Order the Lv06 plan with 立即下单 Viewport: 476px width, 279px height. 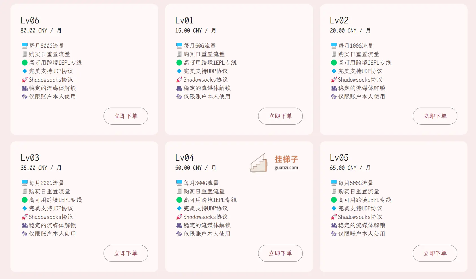pyautogui.click(x=126, y=116)
